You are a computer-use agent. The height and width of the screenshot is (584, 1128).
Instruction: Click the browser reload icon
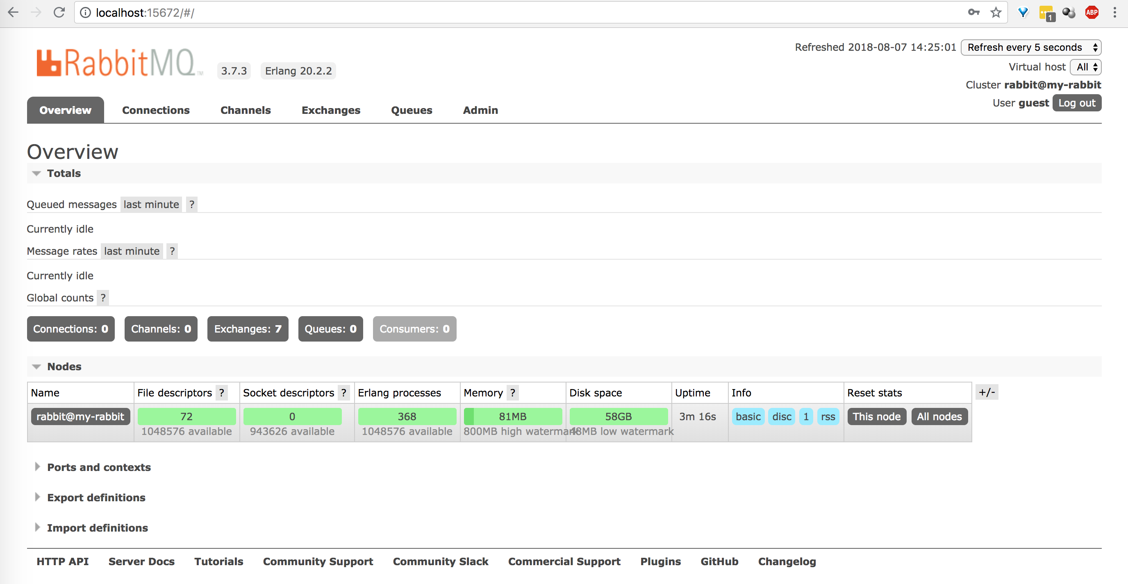click(59, 12)
